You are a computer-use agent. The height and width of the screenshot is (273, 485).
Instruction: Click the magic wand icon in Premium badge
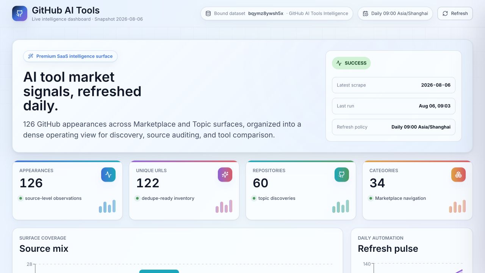[x=31, y=56]
